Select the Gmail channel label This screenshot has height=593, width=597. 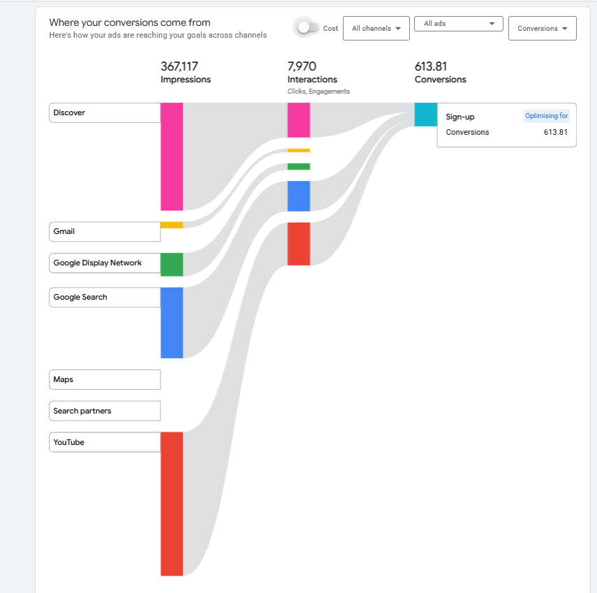pyautogui.click(x=105, y=231)
